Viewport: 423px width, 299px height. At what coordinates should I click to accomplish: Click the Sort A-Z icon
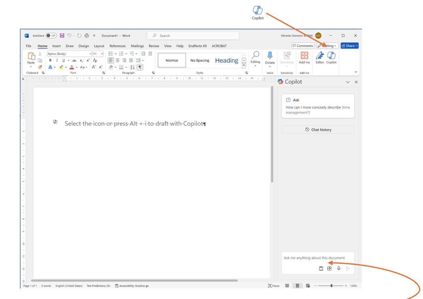[x=133, y=67]
